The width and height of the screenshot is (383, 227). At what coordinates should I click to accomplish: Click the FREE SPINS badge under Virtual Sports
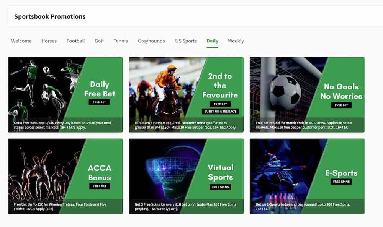[x=220, y=187]
